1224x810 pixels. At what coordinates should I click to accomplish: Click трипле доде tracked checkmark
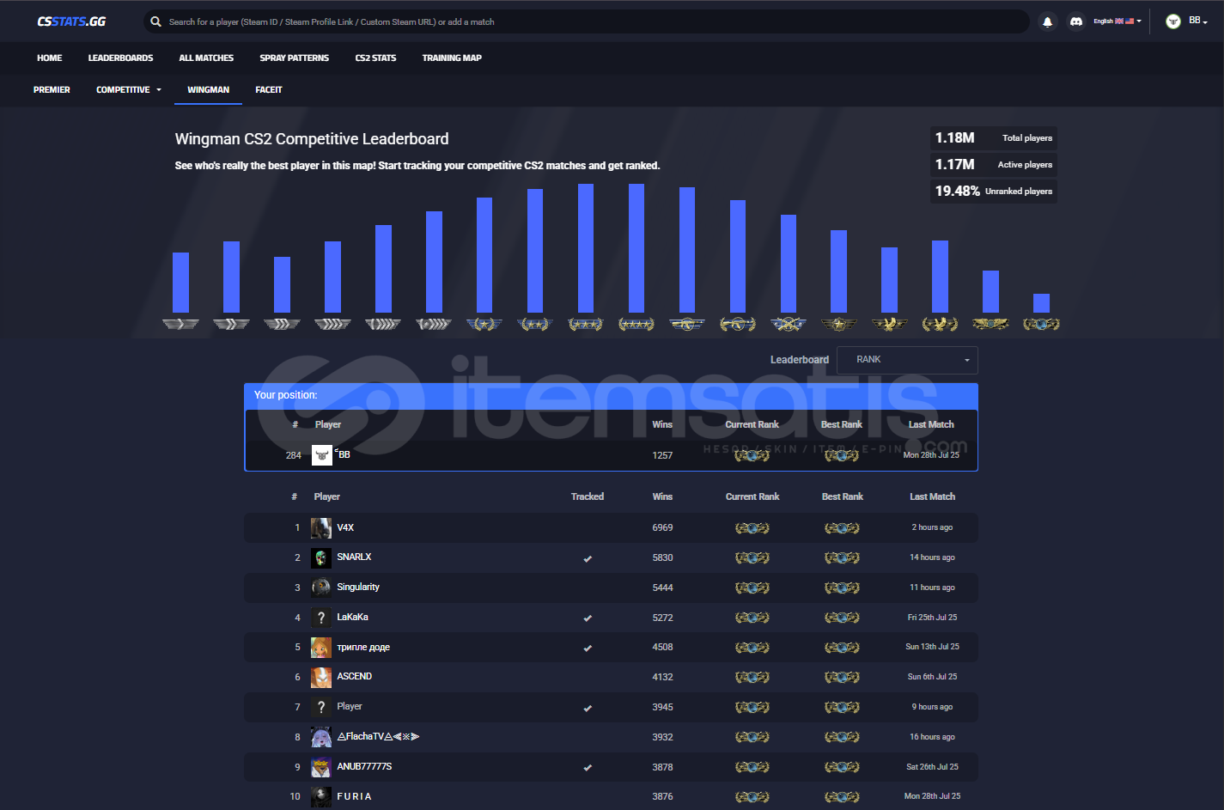588,649
